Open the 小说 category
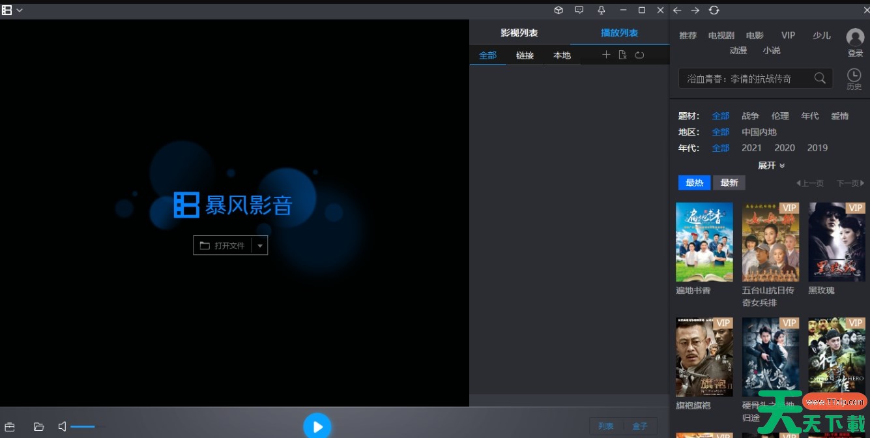Screen dimensions: 870x438 point(772,50)
